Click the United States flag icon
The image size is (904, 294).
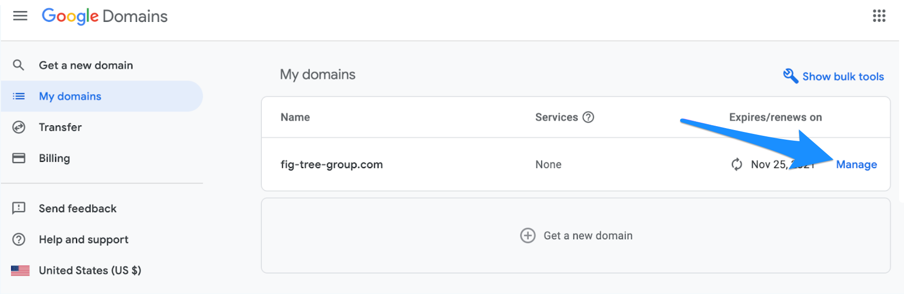pos(20,270)
